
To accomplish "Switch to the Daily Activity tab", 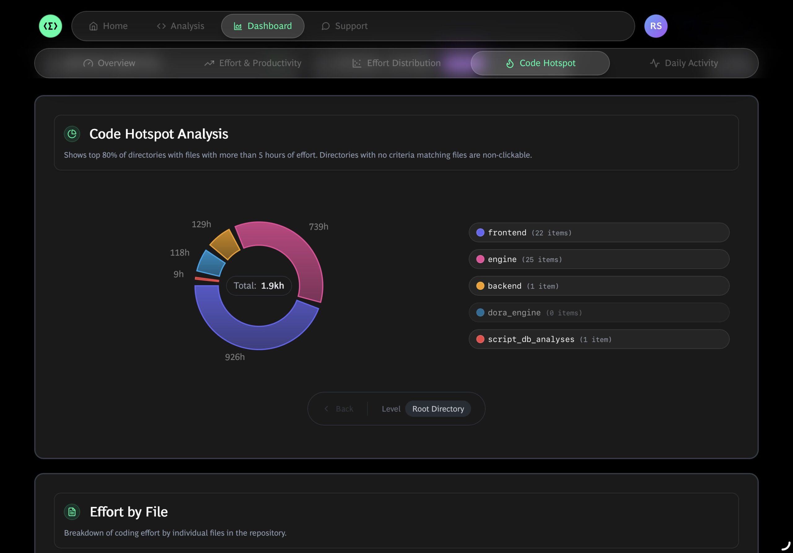I will click(x=684, y=63).
